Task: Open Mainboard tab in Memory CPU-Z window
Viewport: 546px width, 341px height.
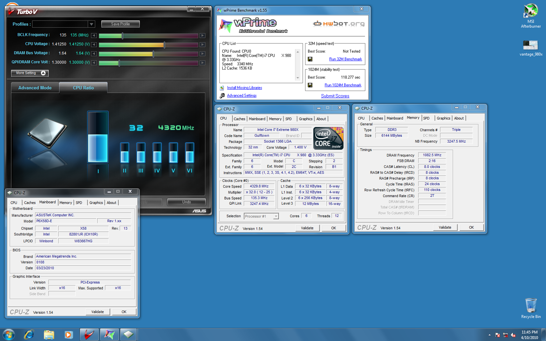Action: (395, 118)
